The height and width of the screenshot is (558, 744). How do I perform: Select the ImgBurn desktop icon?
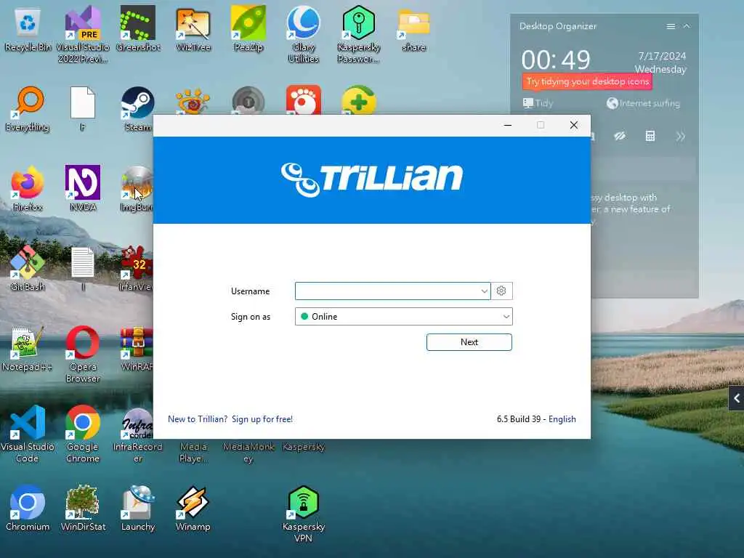(137, 189)
